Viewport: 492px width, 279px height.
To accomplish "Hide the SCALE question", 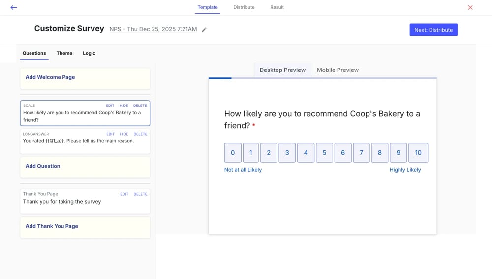I will tap(124, 106).
